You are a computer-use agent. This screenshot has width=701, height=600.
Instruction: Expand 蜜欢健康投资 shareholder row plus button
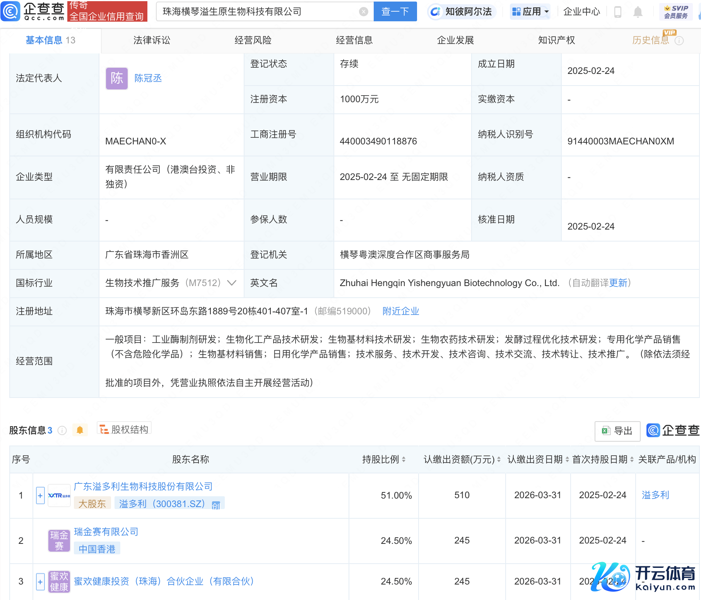[40, 581]
